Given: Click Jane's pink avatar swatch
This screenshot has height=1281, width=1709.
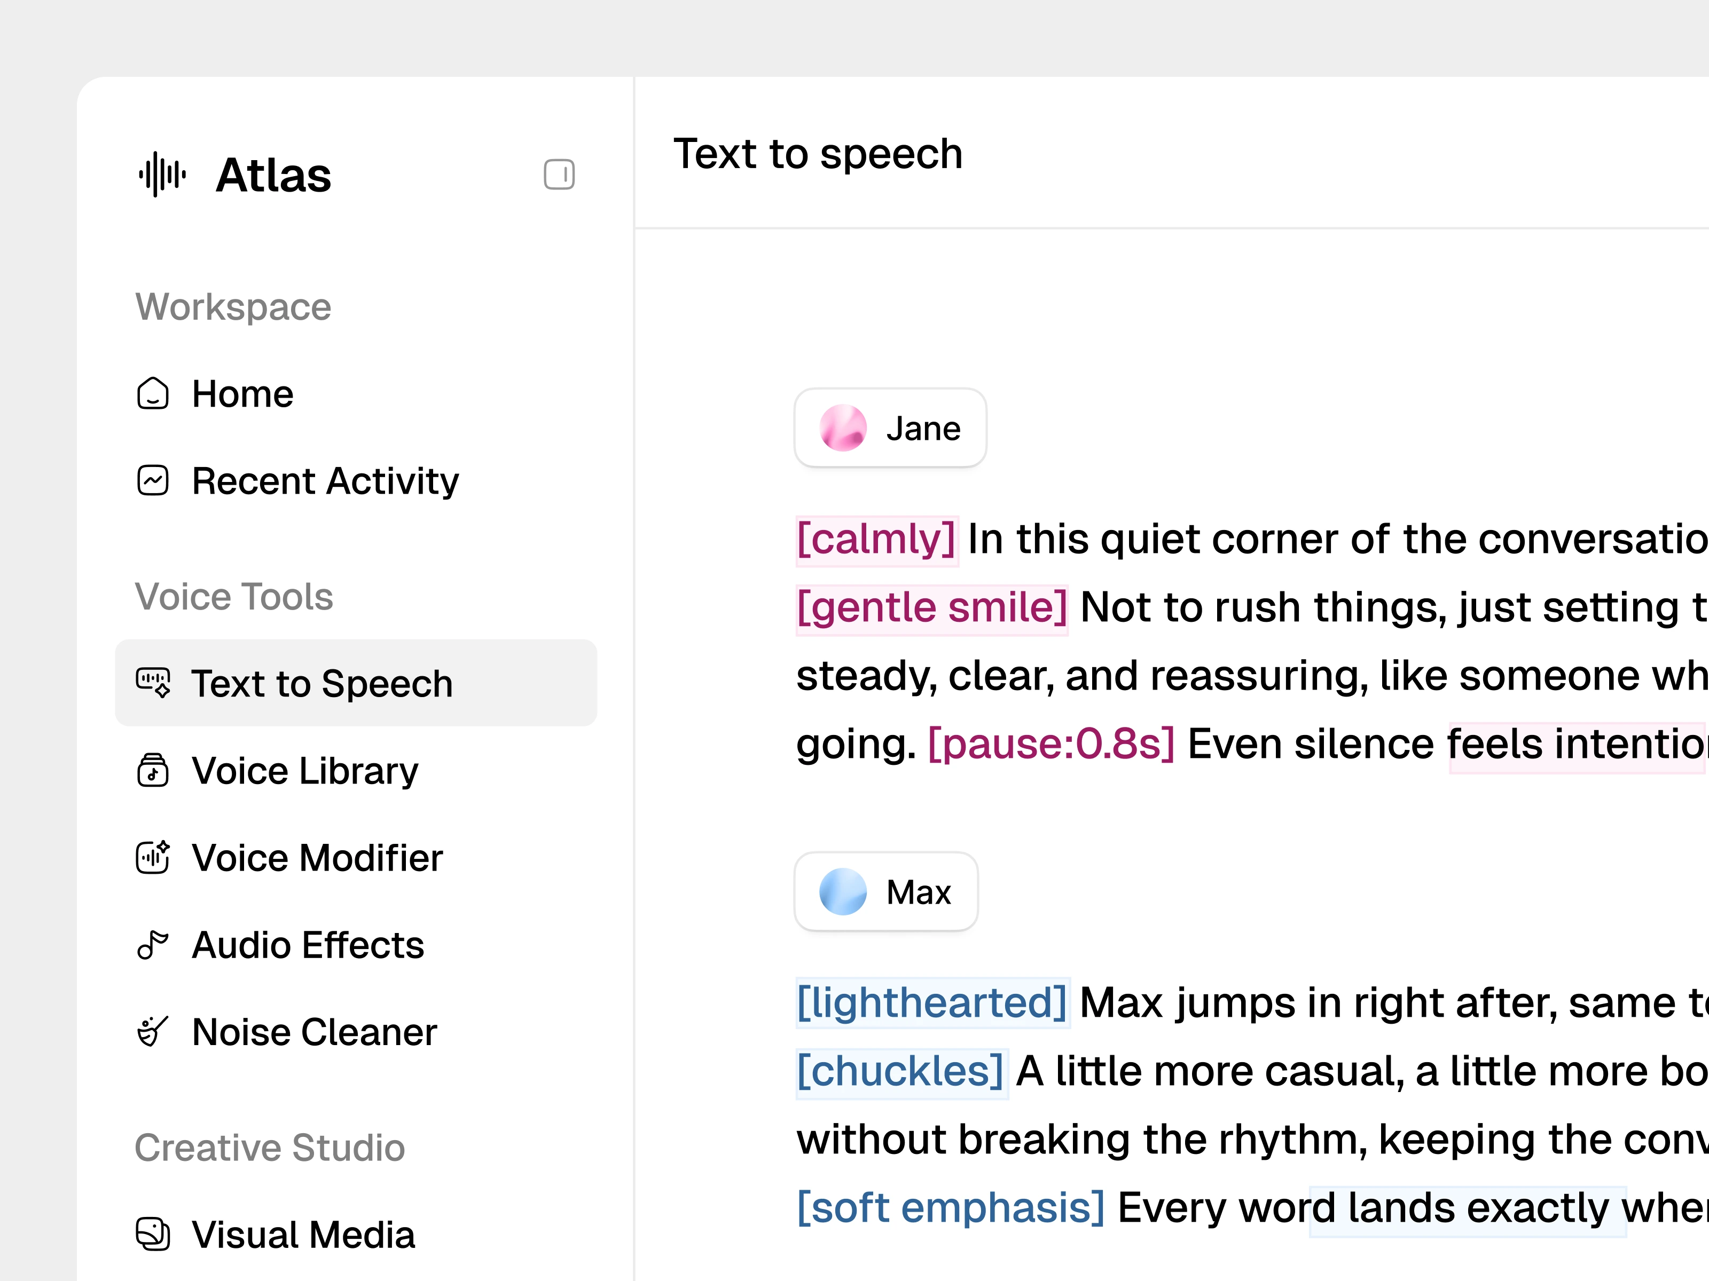Looking at the screenshot, I should pos(843,428).
